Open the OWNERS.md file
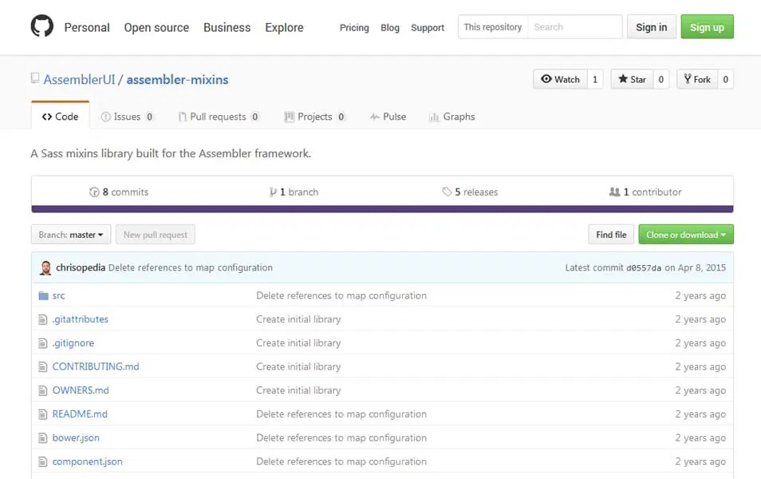The height and width of the screenshot is (479, 761). coord(81,390)
